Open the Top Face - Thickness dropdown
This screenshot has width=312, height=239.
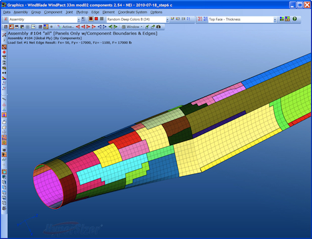[x=275, y=20]
